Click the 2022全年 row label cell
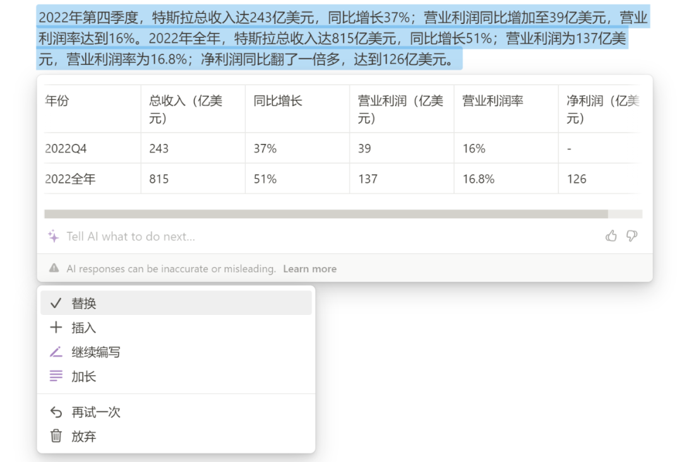This screenshot has height=462, width=682. tap(92, 179)
